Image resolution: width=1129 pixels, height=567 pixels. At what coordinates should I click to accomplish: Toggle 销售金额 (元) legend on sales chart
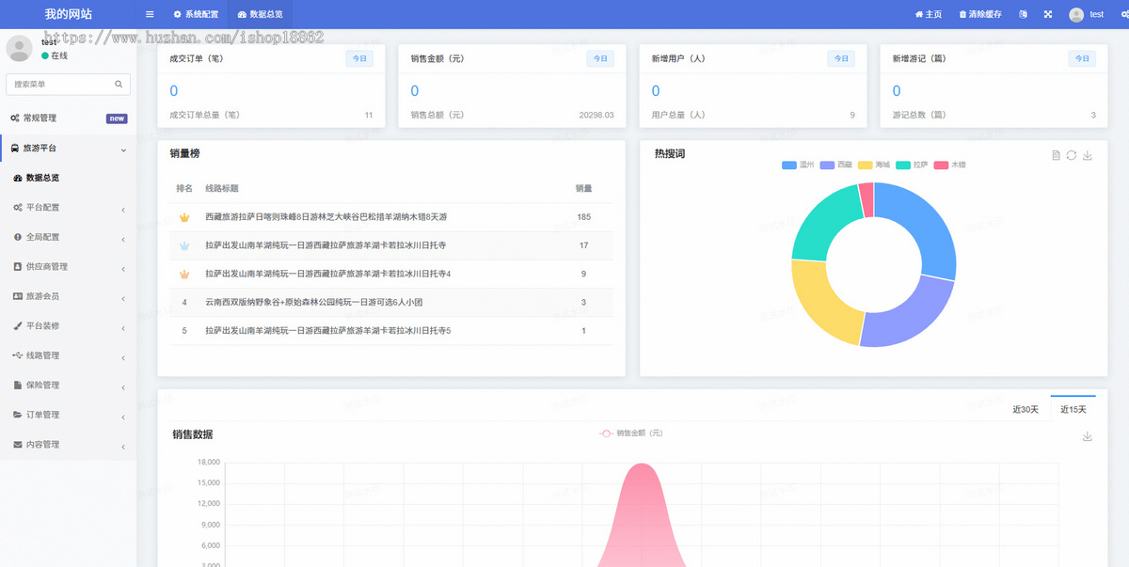point(631,433)
